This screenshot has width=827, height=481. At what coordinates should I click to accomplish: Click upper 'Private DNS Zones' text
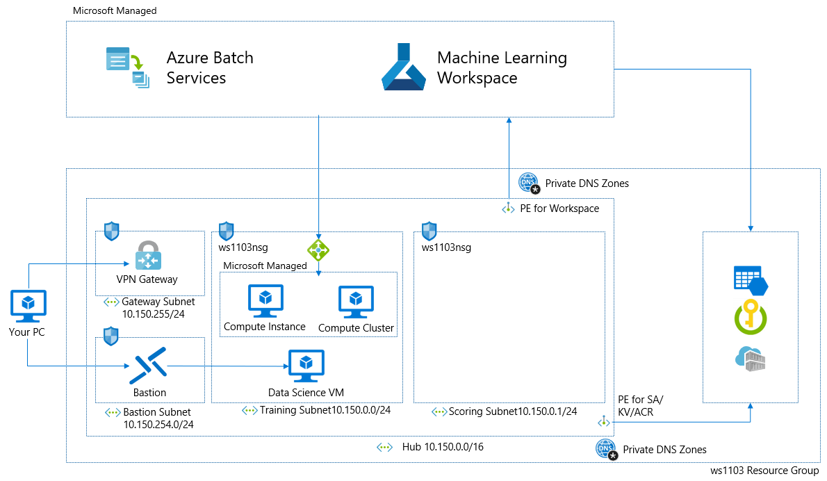coord(587,184)
